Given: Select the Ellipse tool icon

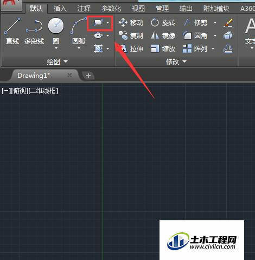Looking at the screenshot, I should click(x=98, y=35).
